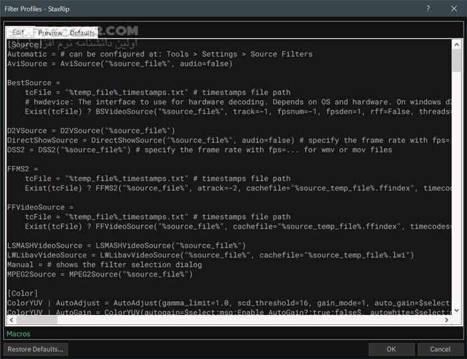Screen dimensions: 467x359
Task: Close the Filter Profiles window
Action: (x=452, y=9)
